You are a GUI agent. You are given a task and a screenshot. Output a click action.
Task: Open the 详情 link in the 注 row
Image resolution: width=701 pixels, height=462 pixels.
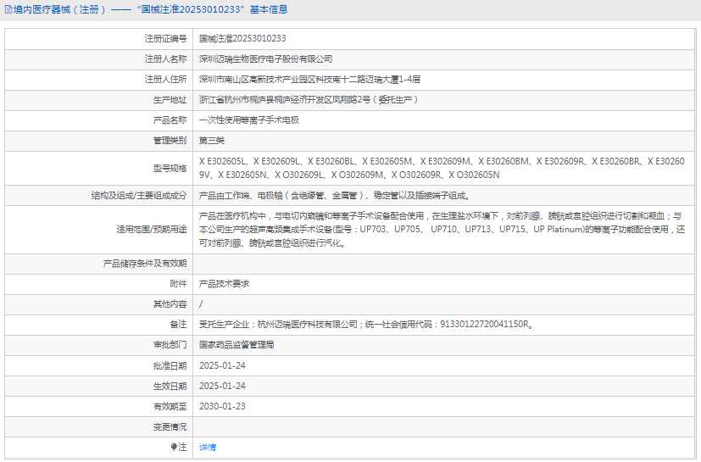click(208, 447)
